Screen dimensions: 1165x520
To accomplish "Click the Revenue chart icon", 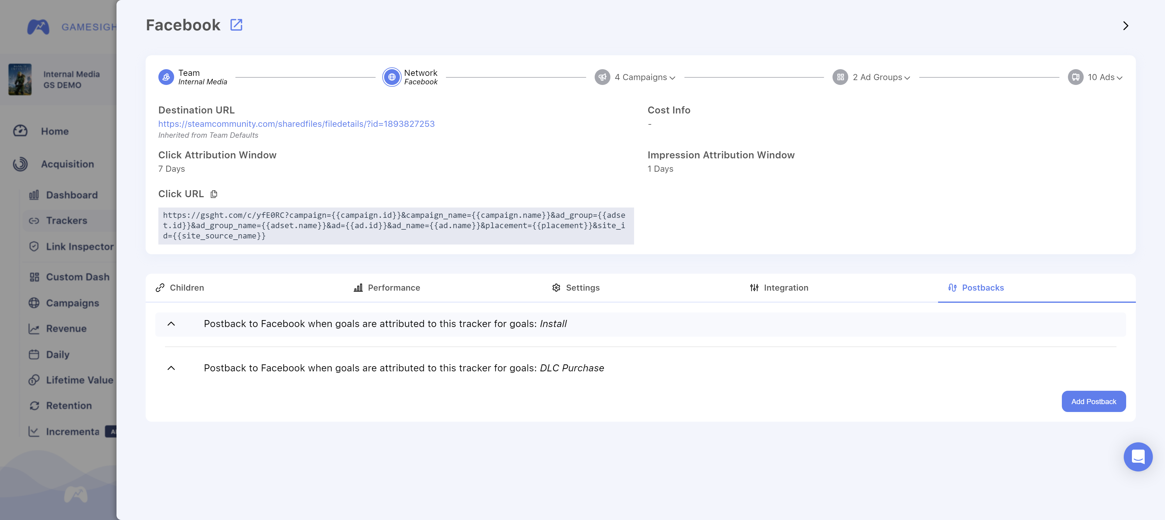I will pyautogui.click(x=34, y=329).
